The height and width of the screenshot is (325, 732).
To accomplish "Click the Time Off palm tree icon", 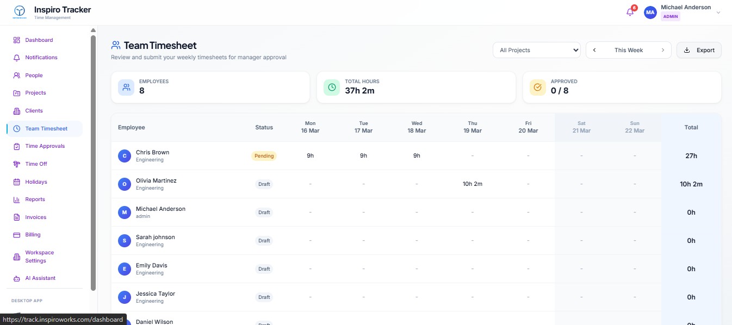I will (x=16, y=164).
